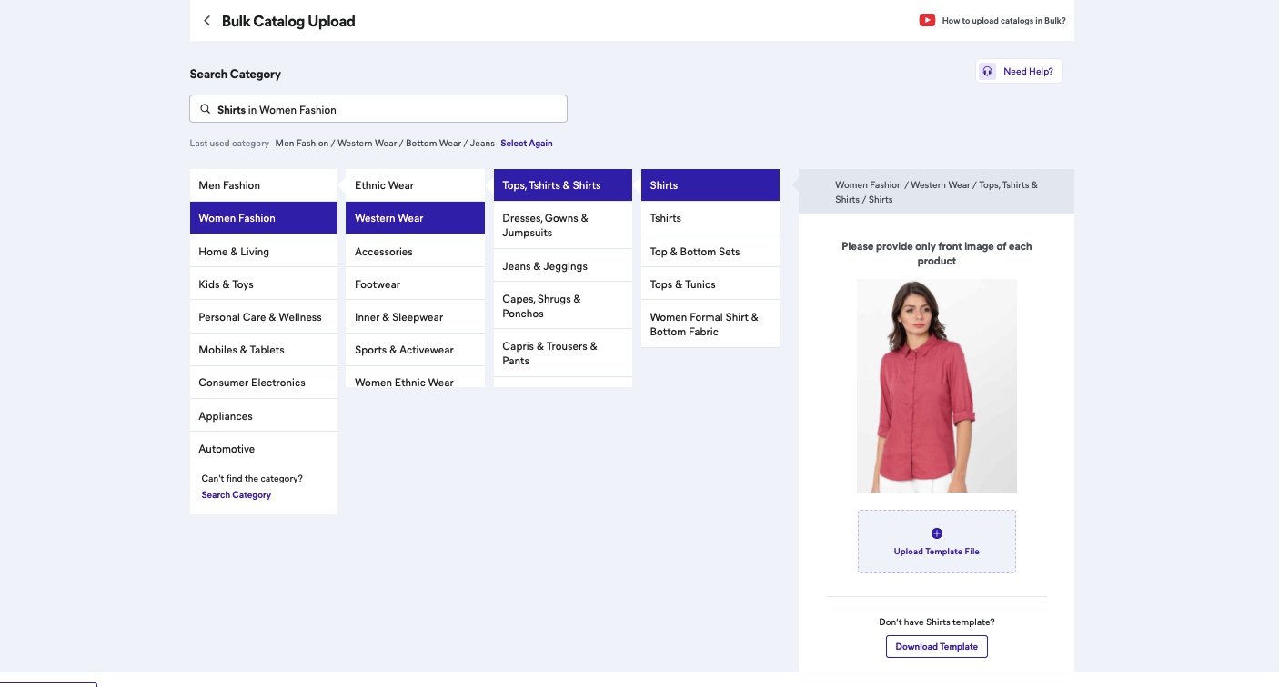Select Western Wear subcategory
Screen dimensions: 1279x687
(x=415, y=218)
